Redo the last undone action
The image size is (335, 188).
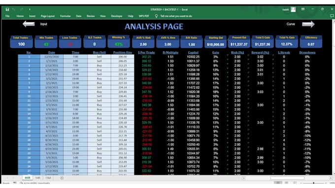point(22,9)
